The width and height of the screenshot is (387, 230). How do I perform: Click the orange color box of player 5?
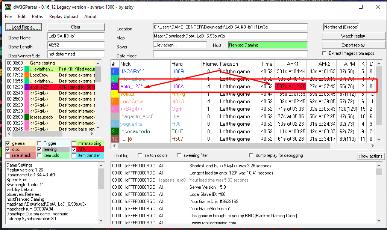(x=115, y=101)
